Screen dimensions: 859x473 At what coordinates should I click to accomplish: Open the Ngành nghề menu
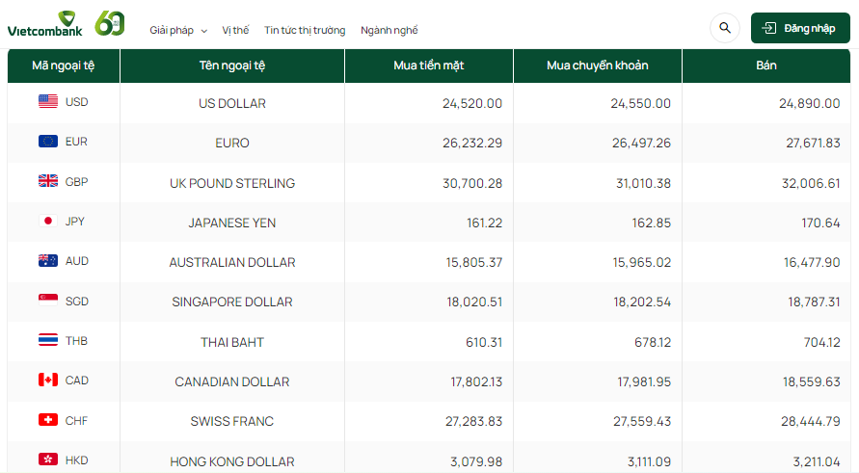389,30
